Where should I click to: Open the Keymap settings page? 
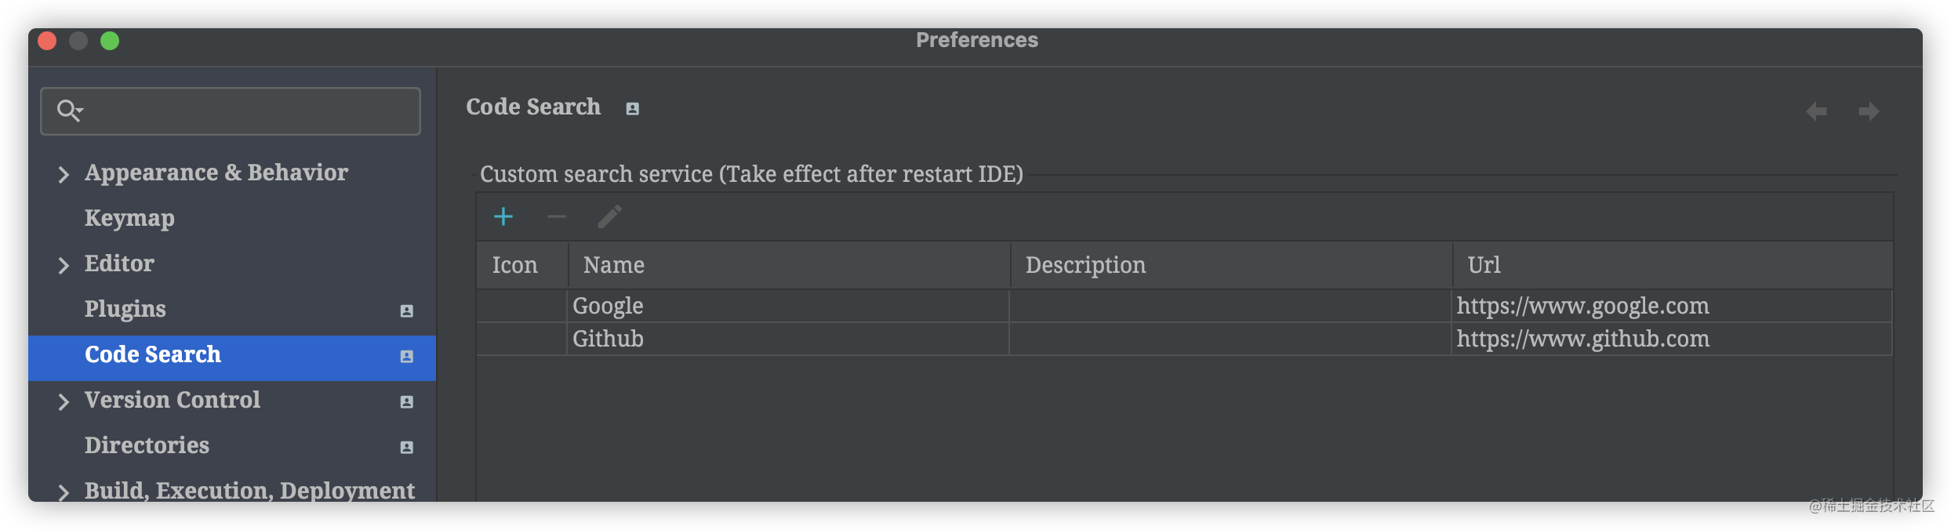click(x=129, y=219)
